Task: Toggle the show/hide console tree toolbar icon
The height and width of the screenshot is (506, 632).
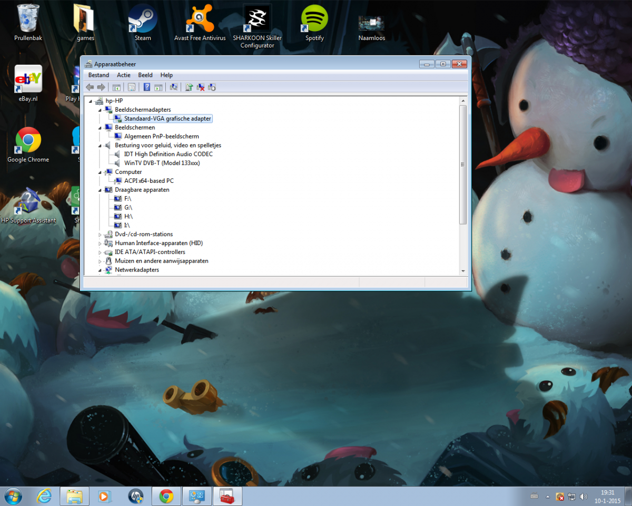Action: 116,87
